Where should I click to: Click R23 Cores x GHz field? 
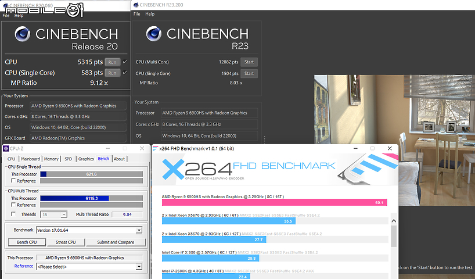click(209, 124)
